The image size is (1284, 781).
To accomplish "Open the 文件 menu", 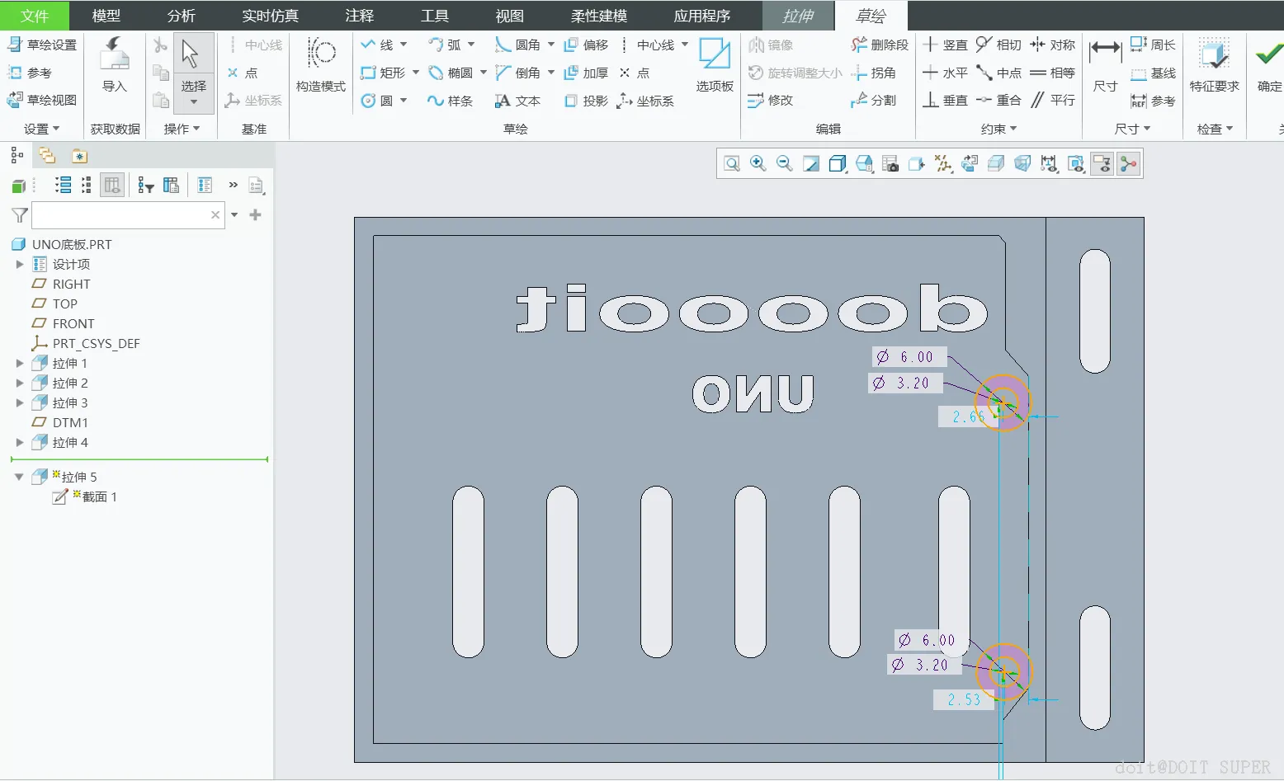I will [35, 16].
